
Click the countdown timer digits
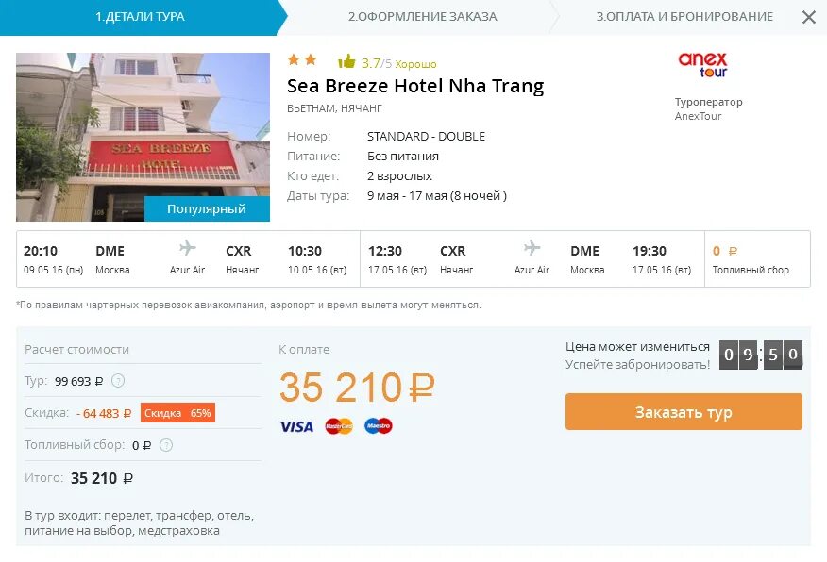[760, 355]
